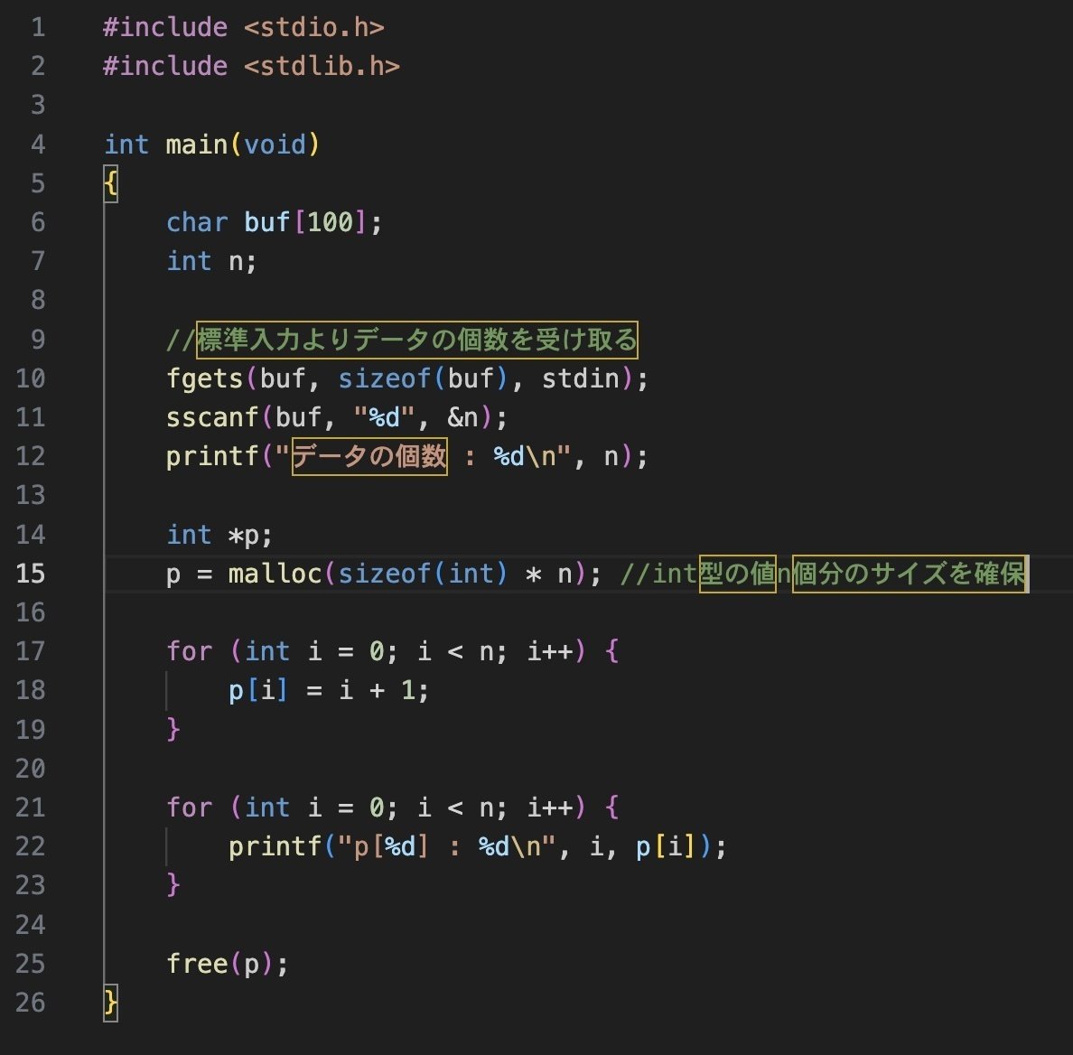This screenshot has width=1073, height=1055.
Task: Click the closing brace on line 26
Action: coord(109,1003)
